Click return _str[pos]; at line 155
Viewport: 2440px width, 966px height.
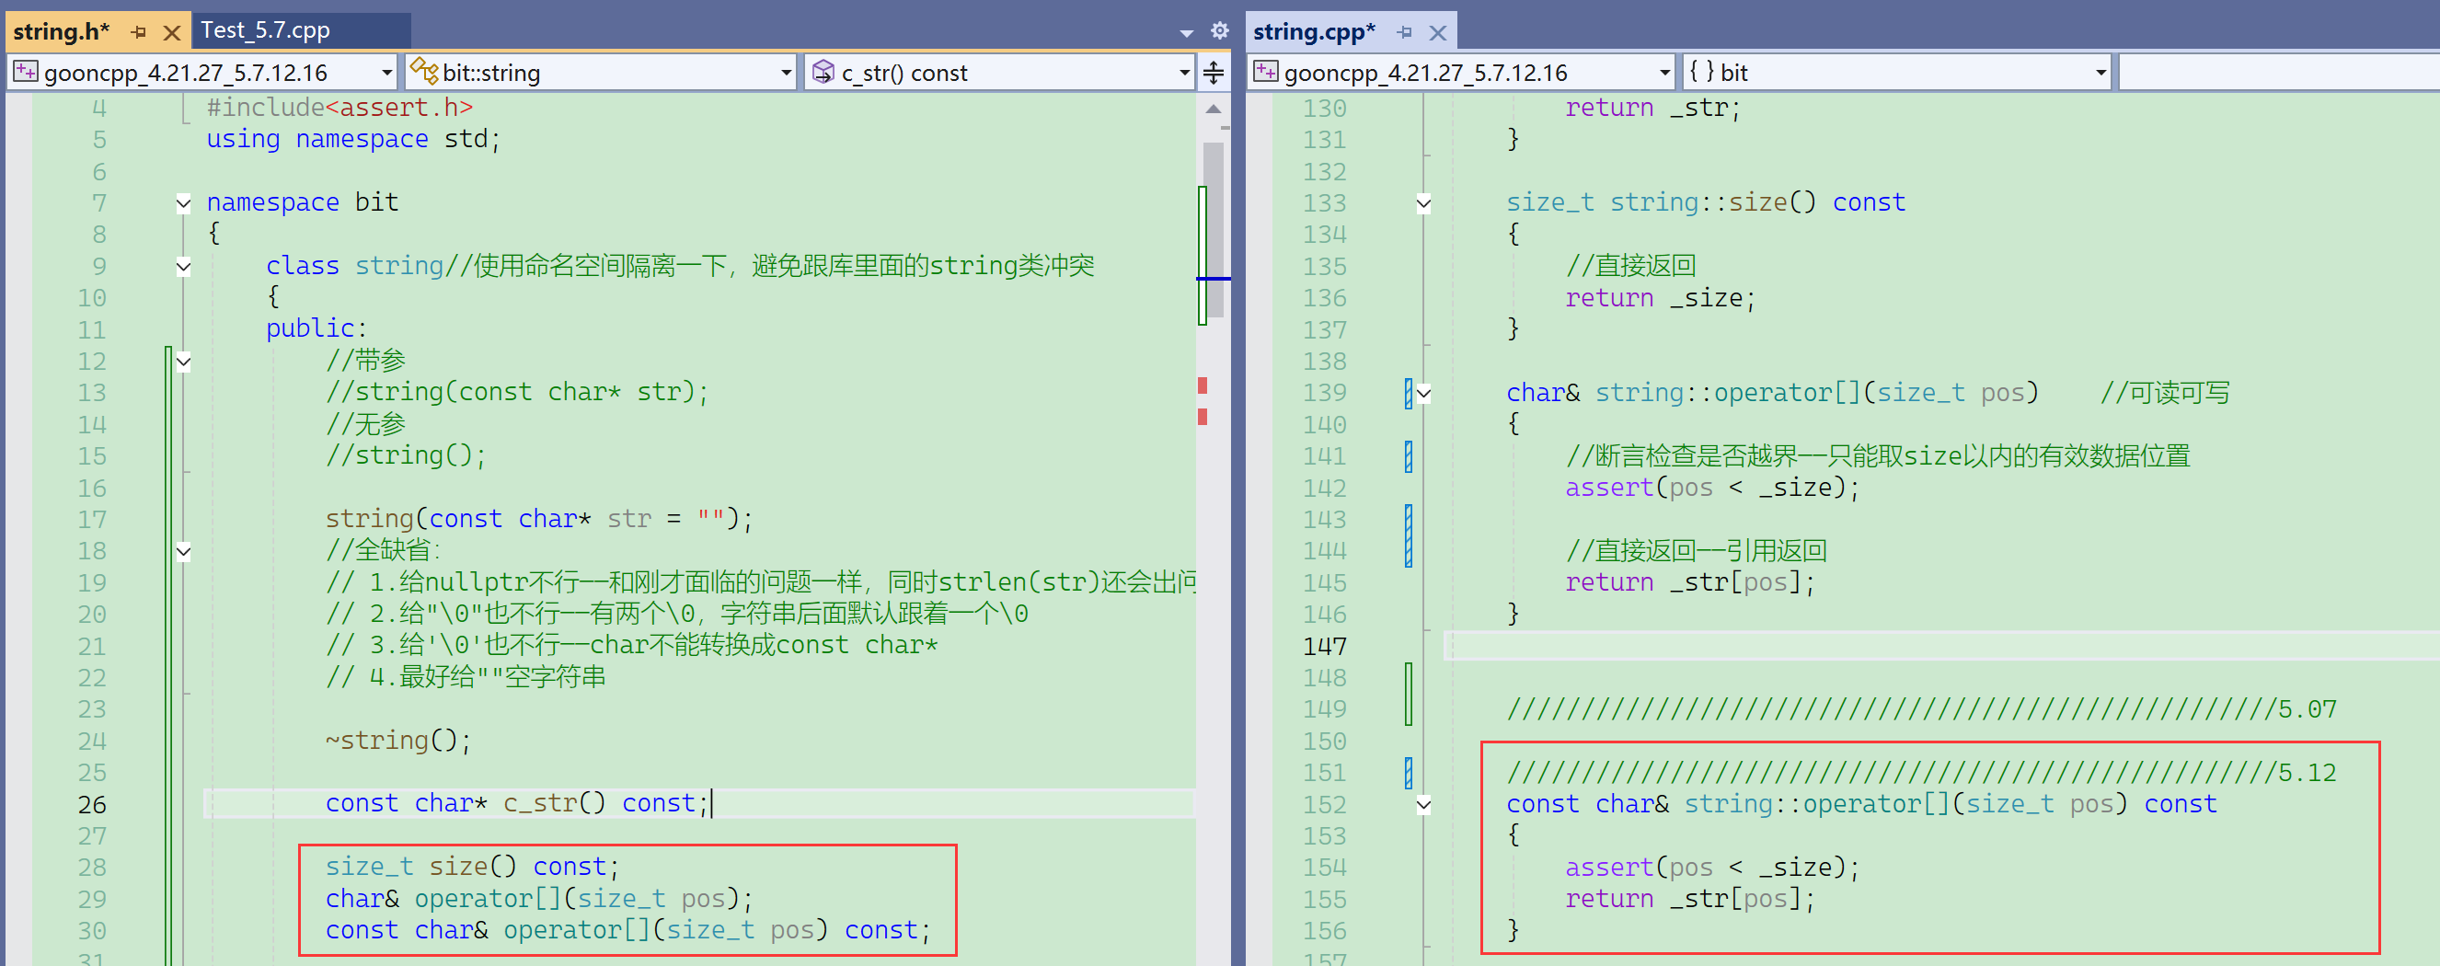[1690, 899]
